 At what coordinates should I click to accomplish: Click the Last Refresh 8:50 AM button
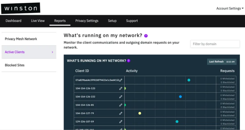tap(222, 62)
